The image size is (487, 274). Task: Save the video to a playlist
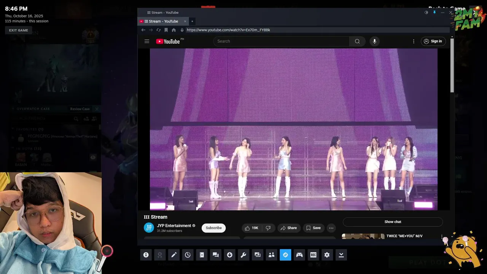(314, 228)
